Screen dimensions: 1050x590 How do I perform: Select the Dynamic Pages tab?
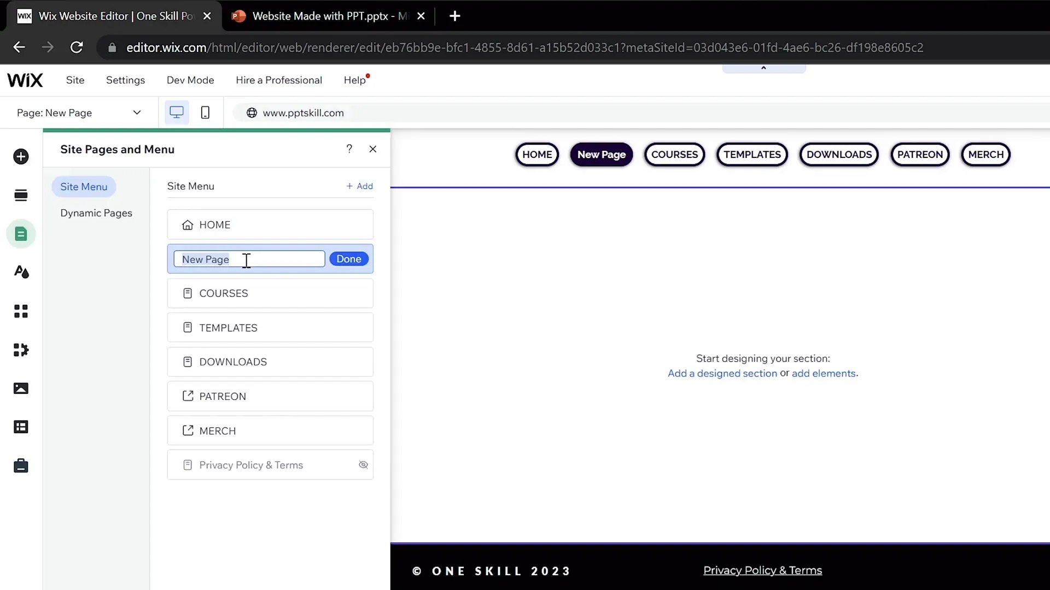click(x=96, y=213)
